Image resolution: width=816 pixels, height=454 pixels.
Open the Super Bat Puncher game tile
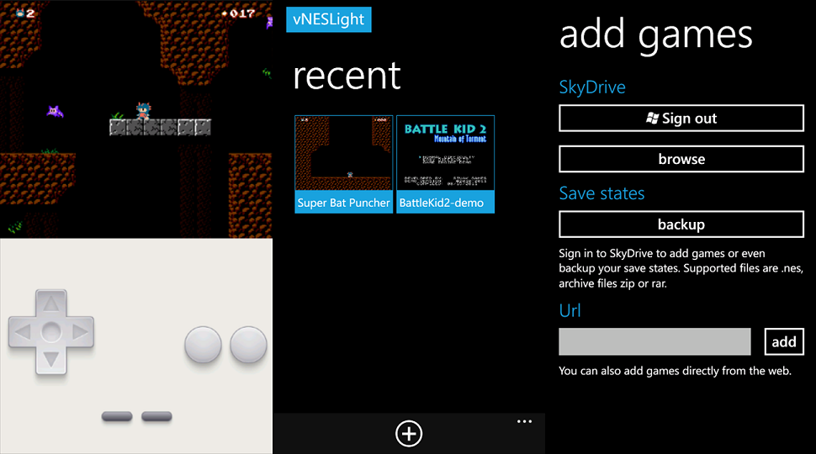click(x=343, y=164)
